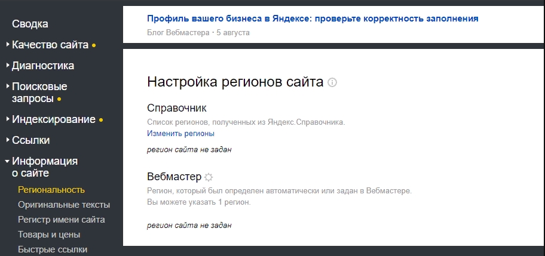The image size is (545, 256).
Task: Click the Изменить регионы link
Action: [180, 133]
